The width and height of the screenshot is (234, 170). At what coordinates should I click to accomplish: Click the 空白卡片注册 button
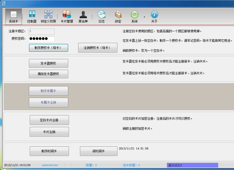49,120
